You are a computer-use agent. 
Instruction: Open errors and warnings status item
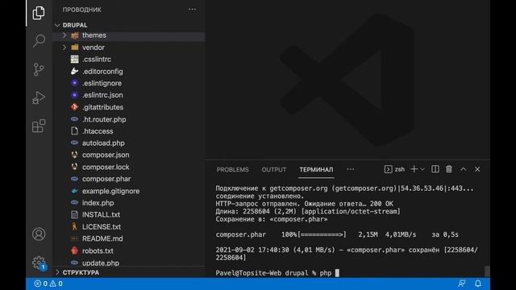tap(48, 284)
